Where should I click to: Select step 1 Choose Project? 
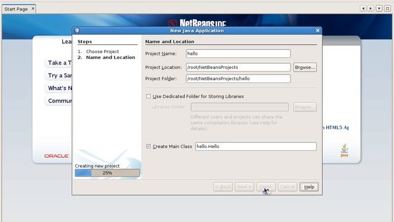point(102,51)
